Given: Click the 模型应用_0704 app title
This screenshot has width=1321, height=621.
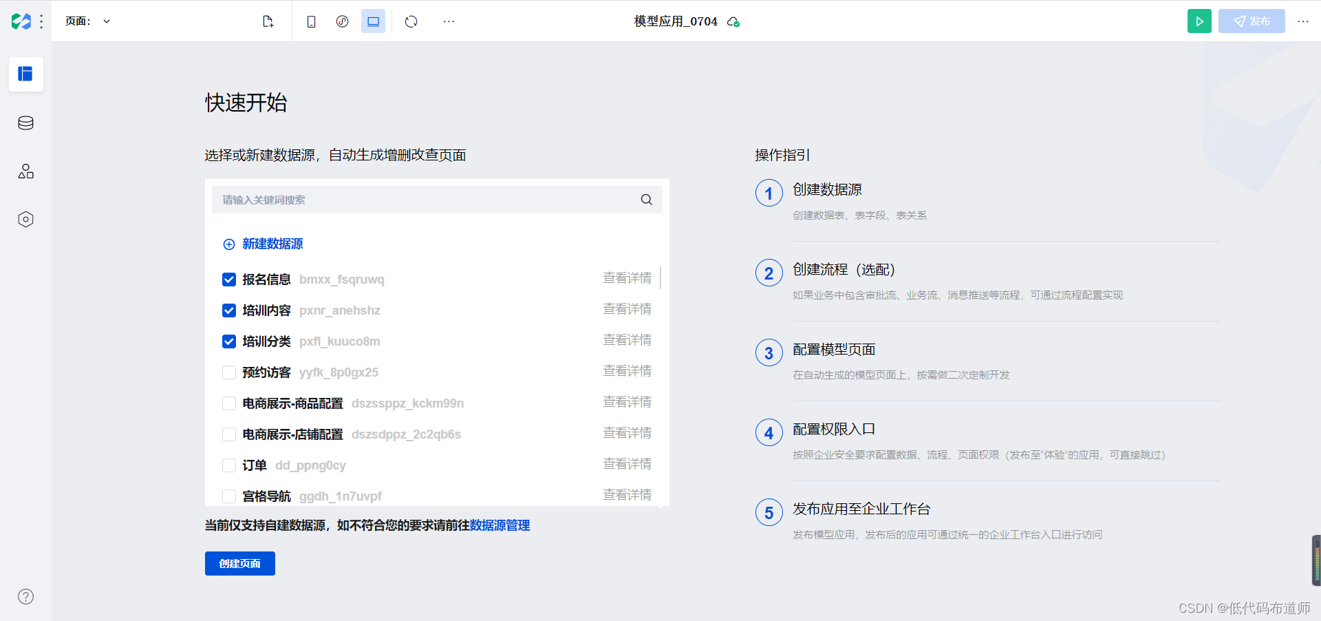Looking at the screenshot, I should click(676, 21).
